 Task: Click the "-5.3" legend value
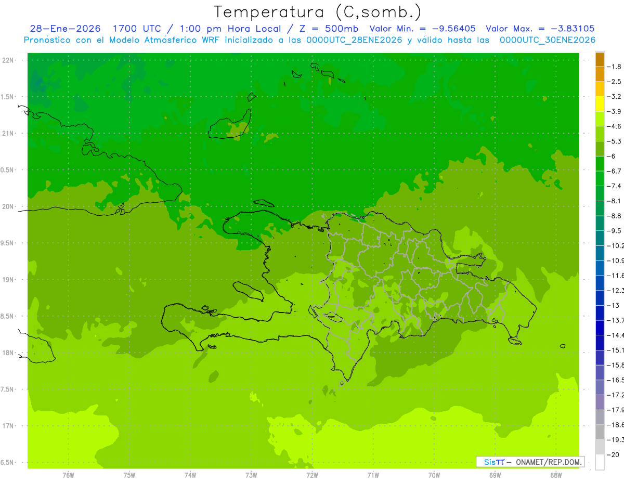point(614,141)
